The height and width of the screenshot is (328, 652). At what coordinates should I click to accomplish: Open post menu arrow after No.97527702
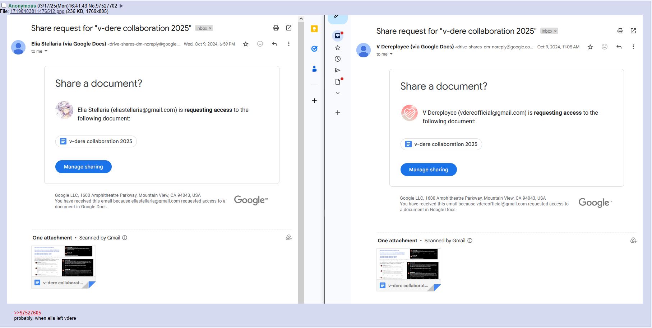click(x=121, y=6)
